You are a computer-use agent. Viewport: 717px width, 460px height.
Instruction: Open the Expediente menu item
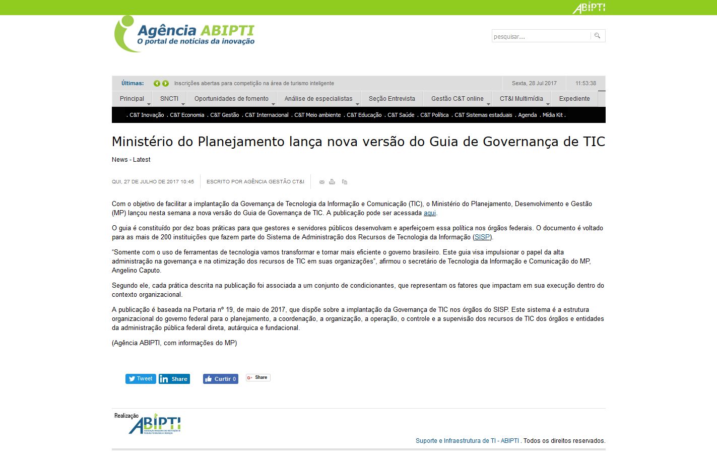[574, 99]
